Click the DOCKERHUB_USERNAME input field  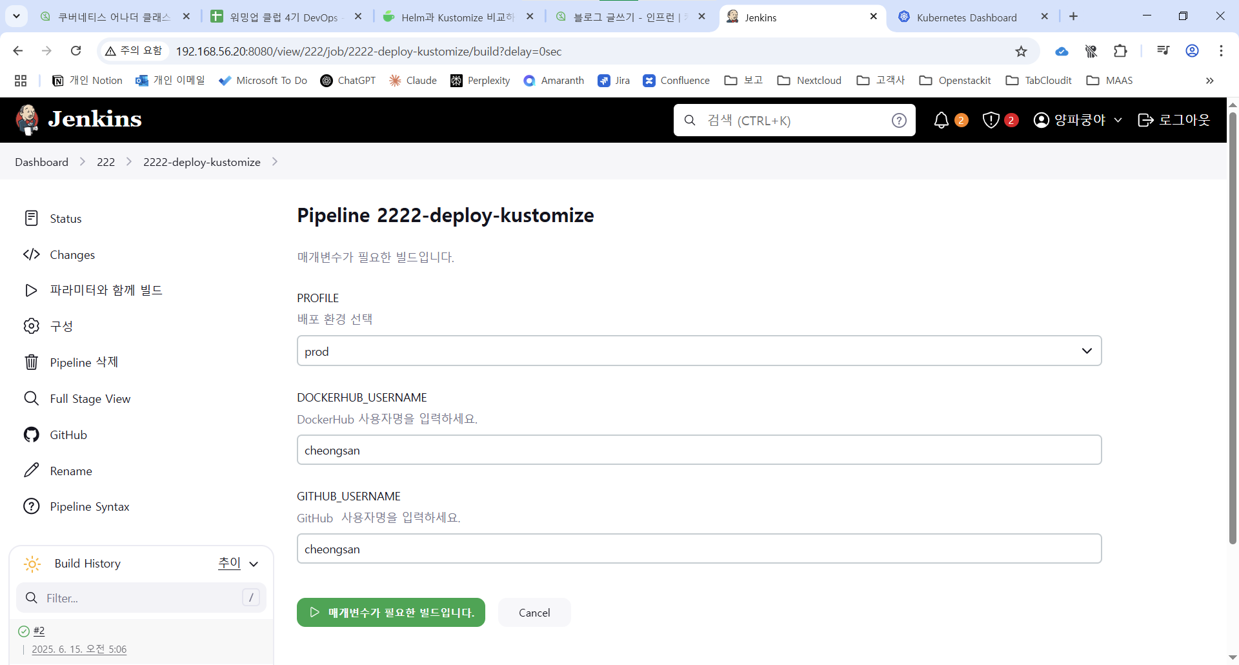[699, 450]
